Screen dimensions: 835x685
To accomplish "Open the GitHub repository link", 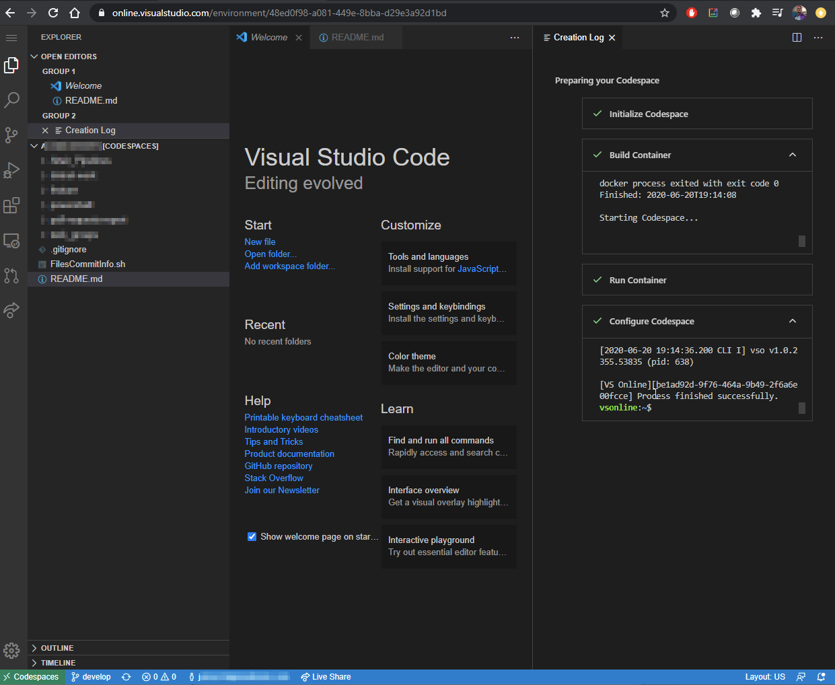I will point(279,466).
